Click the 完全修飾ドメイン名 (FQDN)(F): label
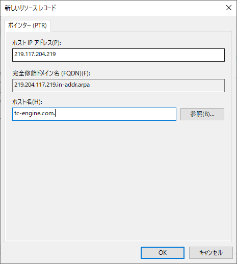Image resolution: width=237 pixels, height=264 pixels. pyautogui.click(x=51, y=73)
